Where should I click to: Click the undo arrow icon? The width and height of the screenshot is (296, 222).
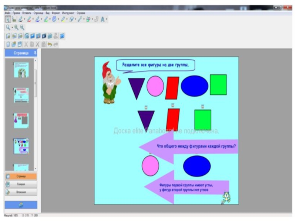coord(50,44)
